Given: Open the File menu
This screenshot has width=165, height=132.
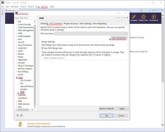Looking at the screenshot, I should point(2,7).
